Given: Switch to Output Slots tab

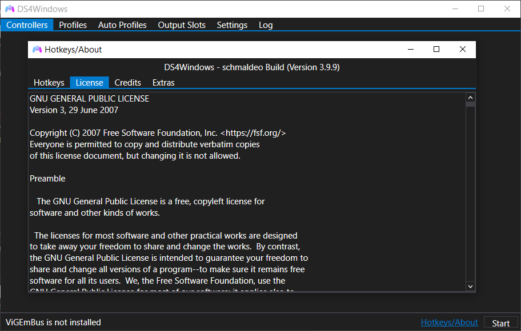Looking at the screenshot, I should click(x=182, y=25).
